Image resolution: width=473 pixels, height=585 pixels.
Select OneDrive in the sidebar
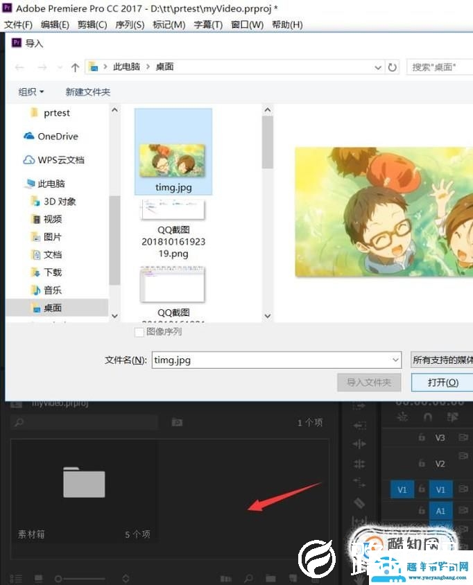click(51, 137)
